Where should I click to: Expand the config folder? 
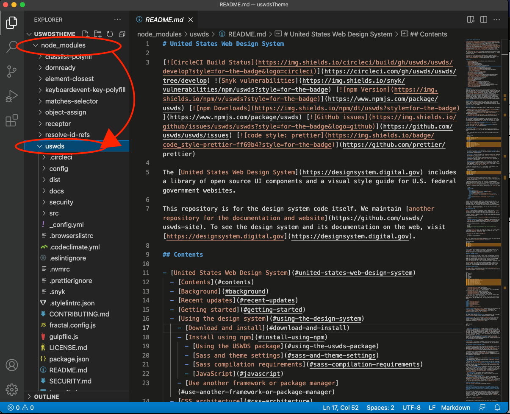[x=77, y=169]
